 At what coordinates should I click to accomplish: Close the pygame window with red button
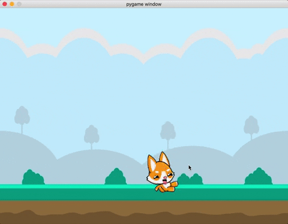point(5,4)
